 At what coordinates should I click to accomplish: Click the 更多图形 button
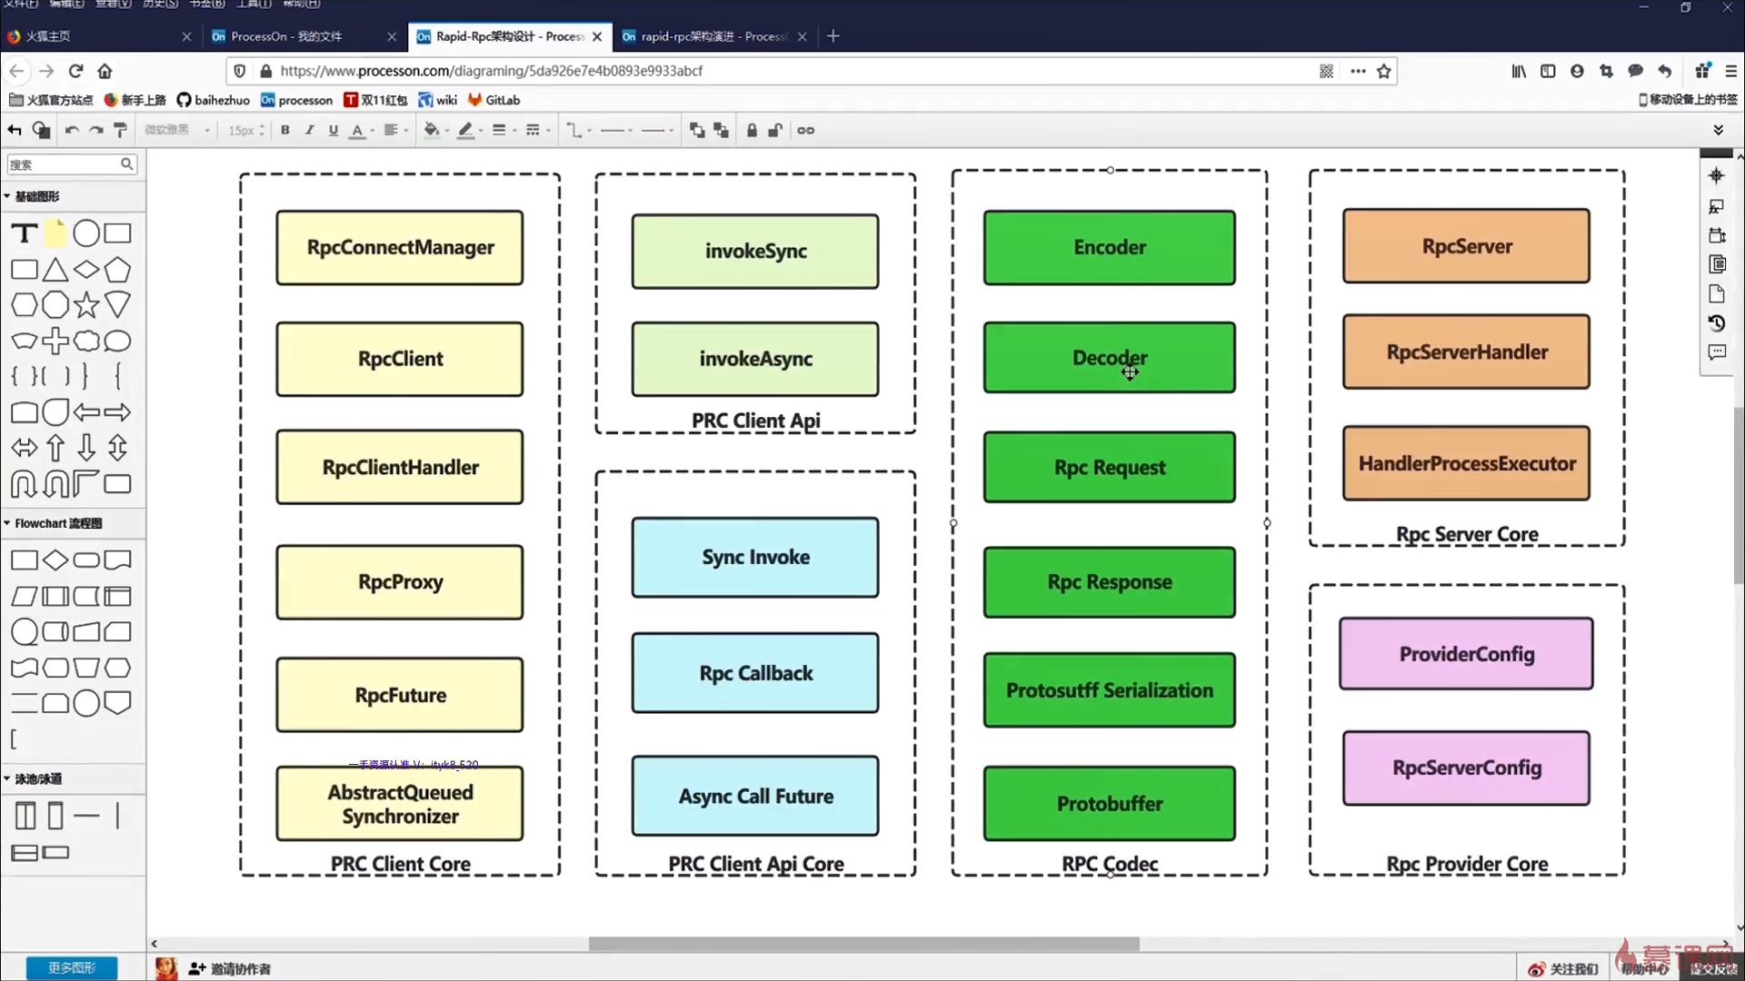[71, 967]
